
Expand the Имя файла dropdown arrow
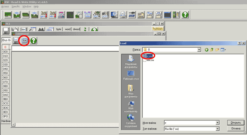(x=218, y=123)
